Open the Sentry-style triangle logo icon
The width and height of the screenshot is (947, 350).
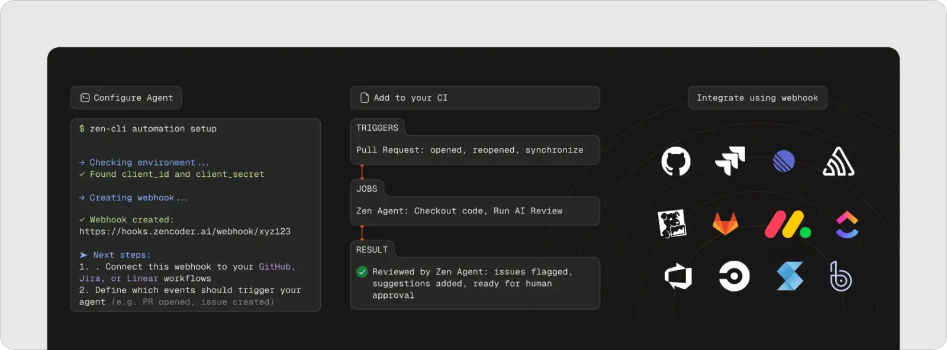pyautogui.click(x=839, y=161)
